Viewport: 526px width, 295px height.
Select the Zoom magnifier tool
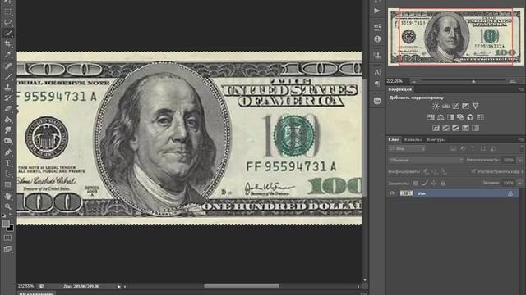click(7, 206)
